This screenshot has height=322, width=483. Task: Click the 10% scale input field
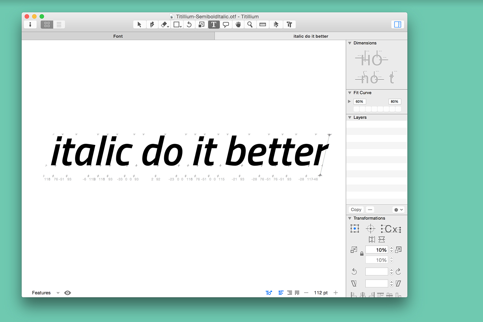(377, 250)
